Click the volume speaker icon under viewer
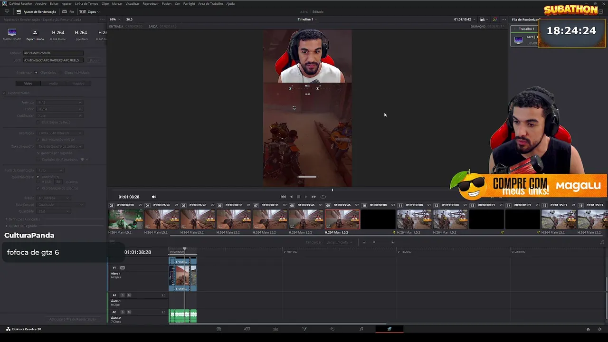 (154, 197)
